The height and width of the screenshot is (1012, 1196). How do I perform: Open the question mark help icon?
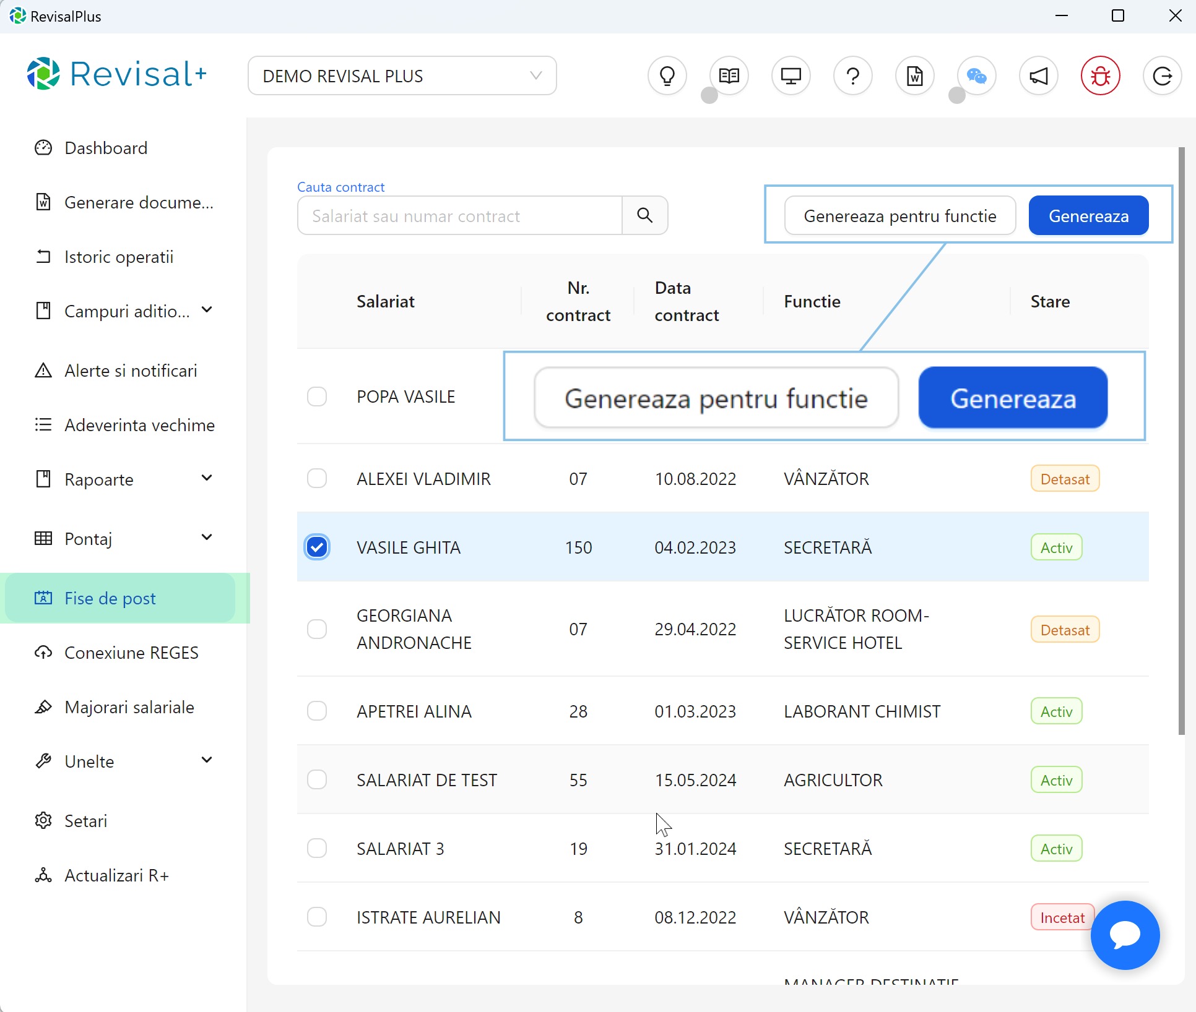(x=852, y=76)
